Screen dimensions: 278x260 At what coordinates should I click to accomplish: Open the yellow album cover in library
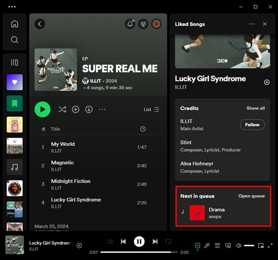[x=15, y=124]
